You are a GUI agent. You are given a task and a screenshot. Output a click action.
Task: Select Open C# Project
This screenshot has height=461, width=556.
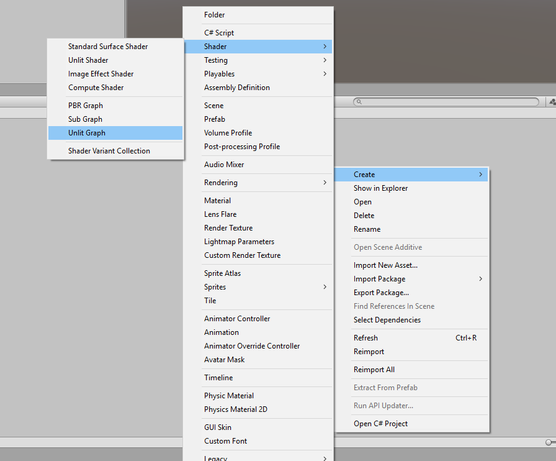click(x=380, y=424)
